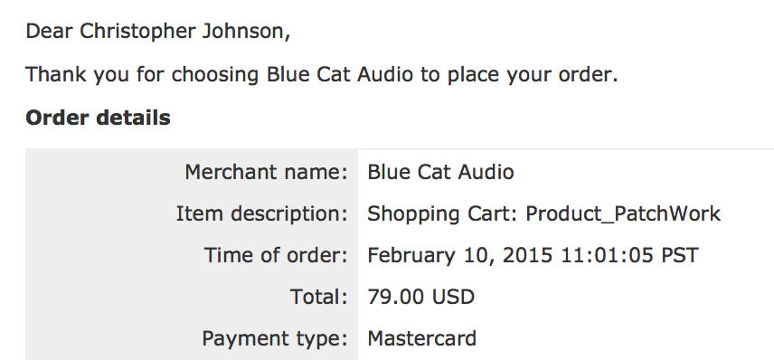Select the Blue Cat Audio merchant value
The height and width of the screenshot is (360, 774).
(440, 173)
